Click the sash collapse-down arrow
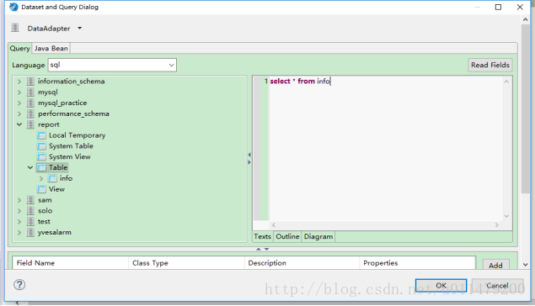The image size is (535, 306). (267, 249)
